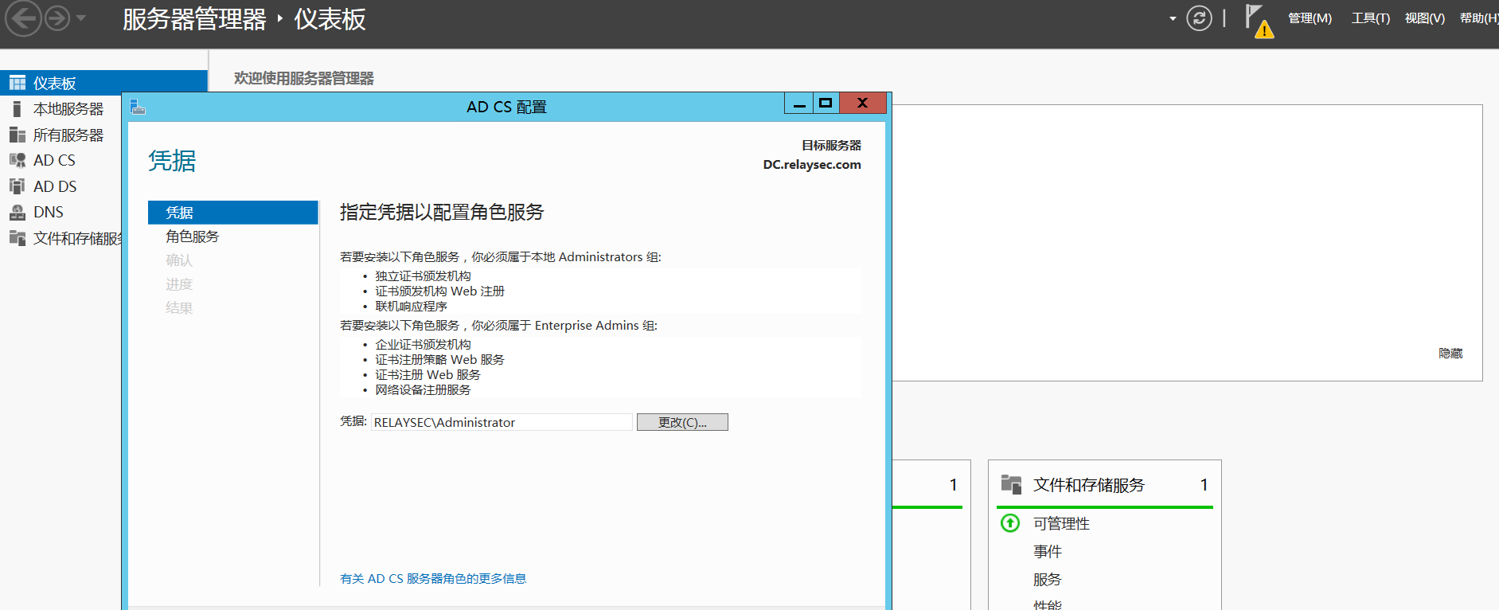Refresh the Server Manager dashboard
The image size is (1499, 610).
(1199, 18)
